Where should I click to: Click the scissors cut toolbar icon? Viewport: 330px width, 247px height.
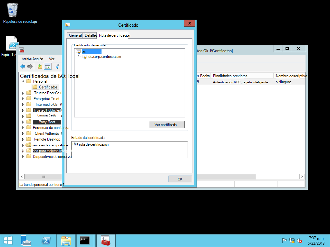pos(57,66)
